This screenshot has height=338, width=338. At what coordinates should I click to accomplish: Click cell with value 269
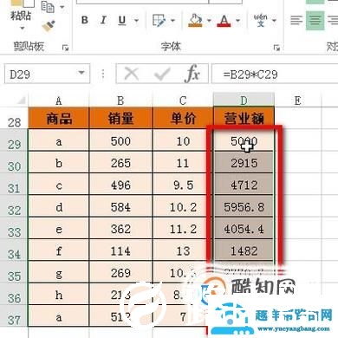click(x=120, y=272)
